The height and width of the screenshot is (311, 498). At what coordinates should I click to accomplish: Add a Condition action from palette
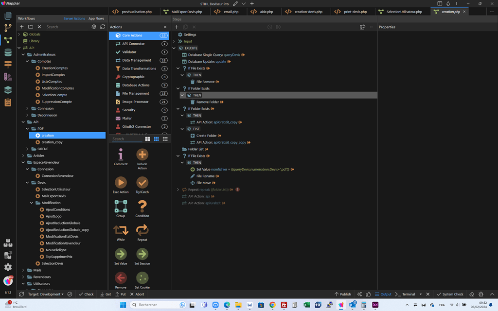[142, 207]
